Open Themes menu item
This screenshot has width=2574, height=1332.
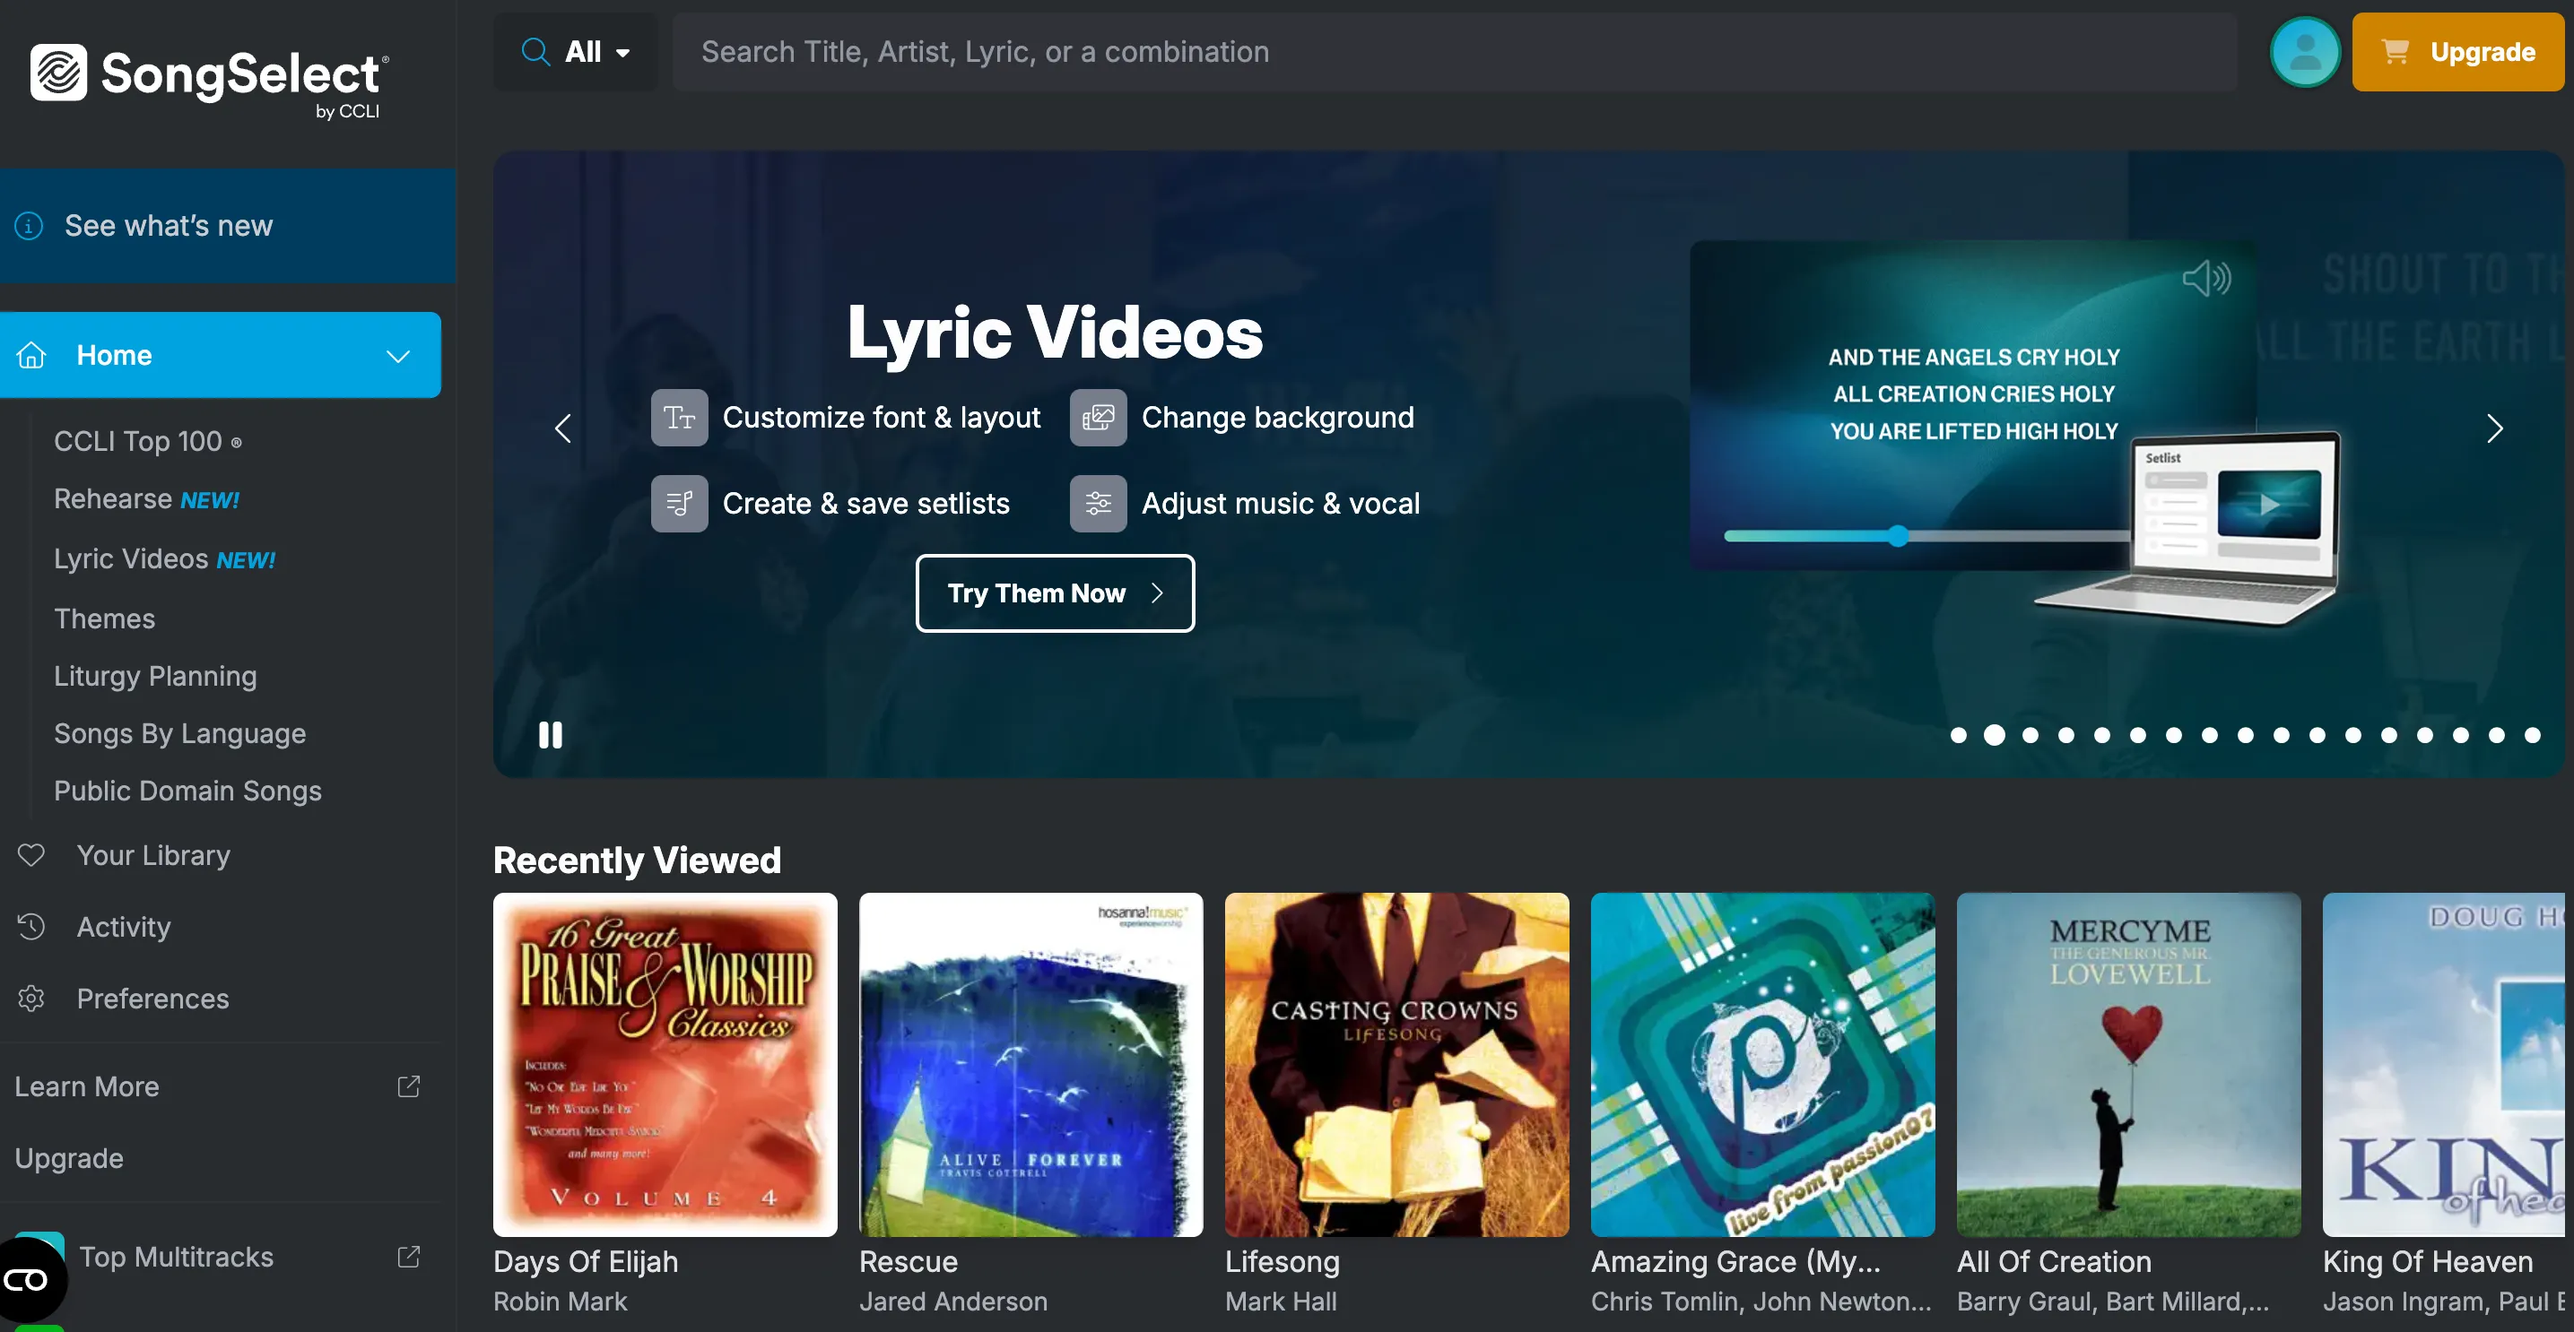point(105,618)
